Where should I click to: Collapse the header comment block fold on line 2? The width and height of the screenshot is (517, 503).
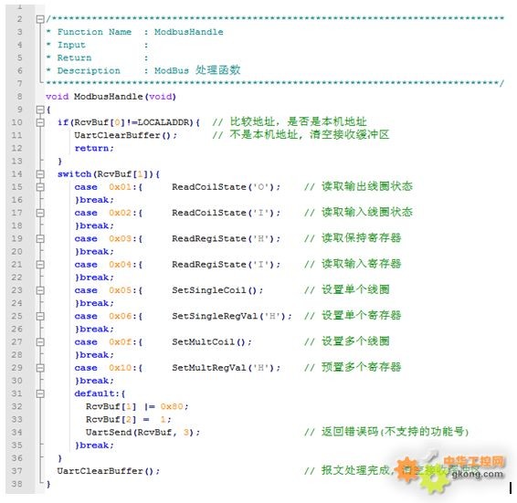point(40,19)
